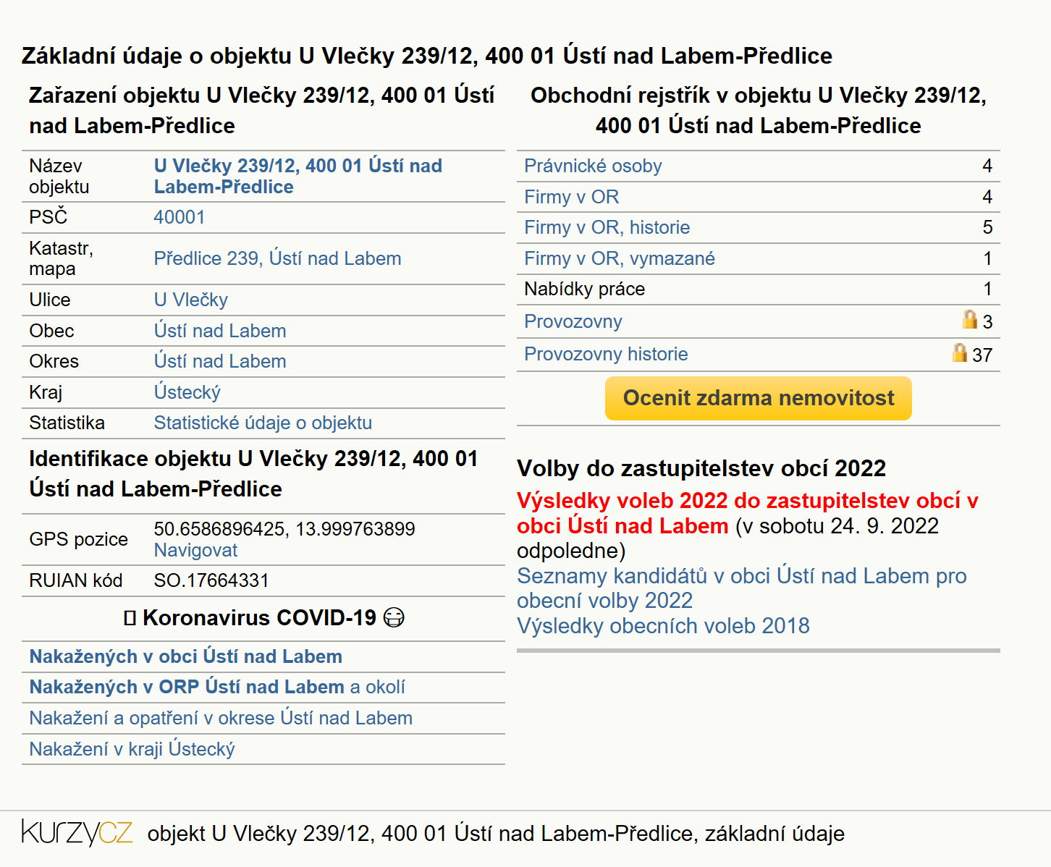Screen dimensions: 1051x867
Task: Click the lock icon beside Provozovny historie
Action: (x=960, y=352)
